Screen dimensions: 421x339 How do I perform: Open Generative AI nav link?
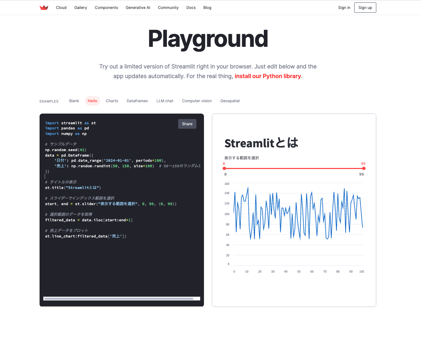(138, 8)
